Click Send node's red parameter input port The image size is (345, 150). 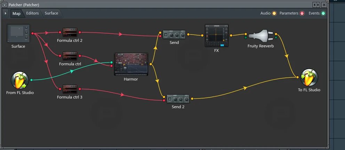click(x=160, y=36)
